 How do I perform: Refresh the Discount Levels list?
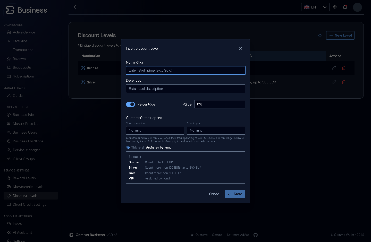click(x=320, y=36)
